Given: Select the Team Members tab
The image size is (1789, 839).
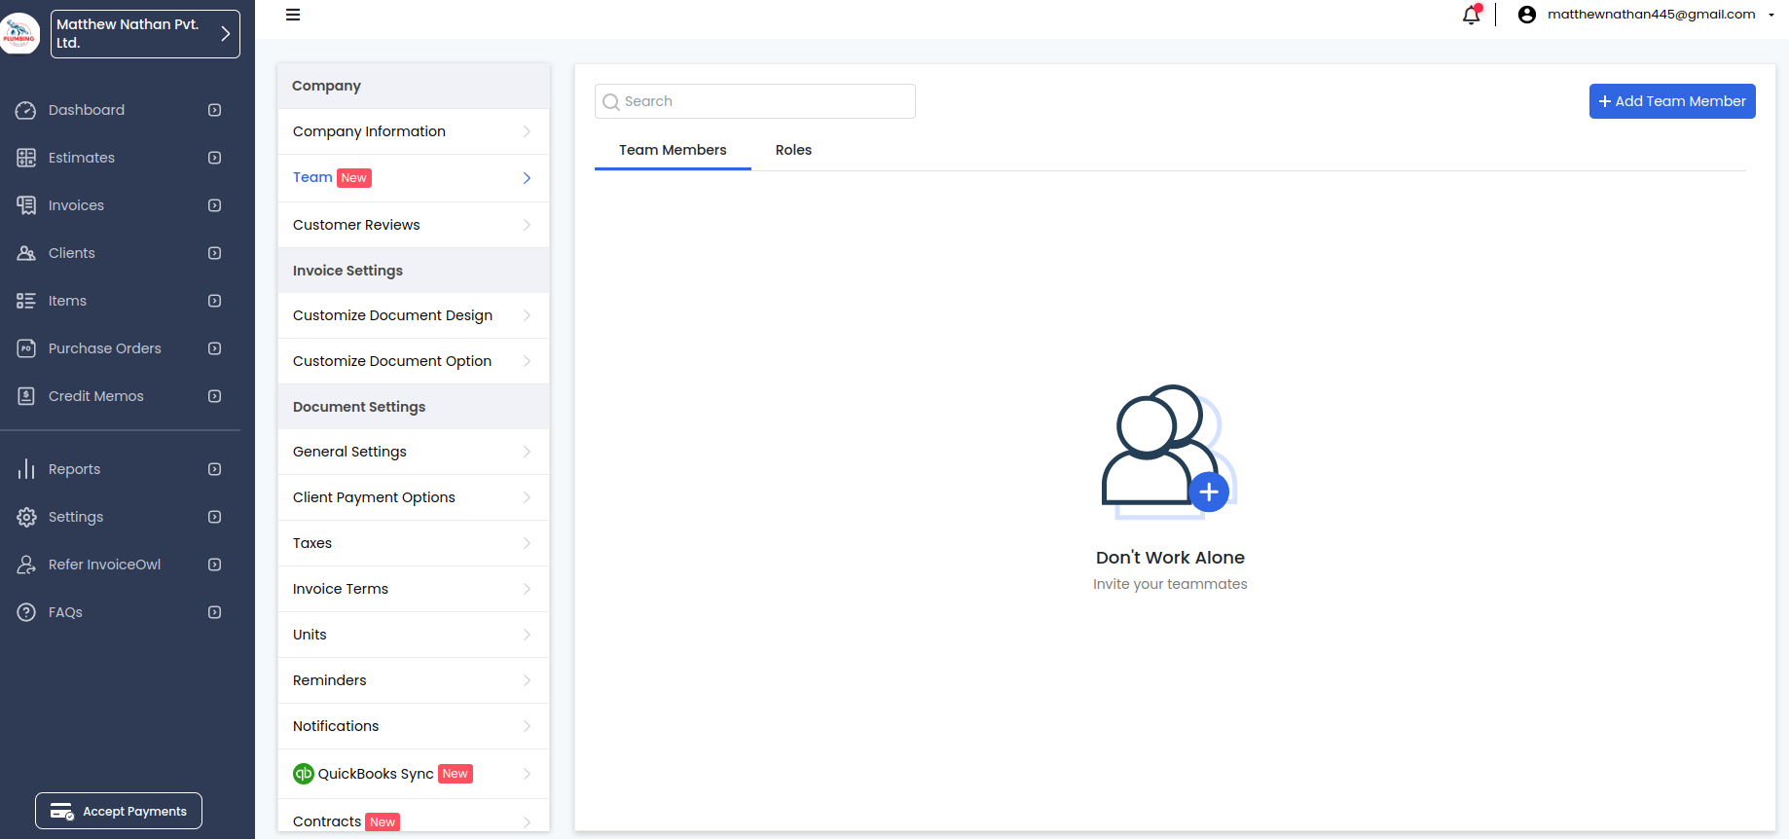Looking at the screenshot, I should (673, 150).
